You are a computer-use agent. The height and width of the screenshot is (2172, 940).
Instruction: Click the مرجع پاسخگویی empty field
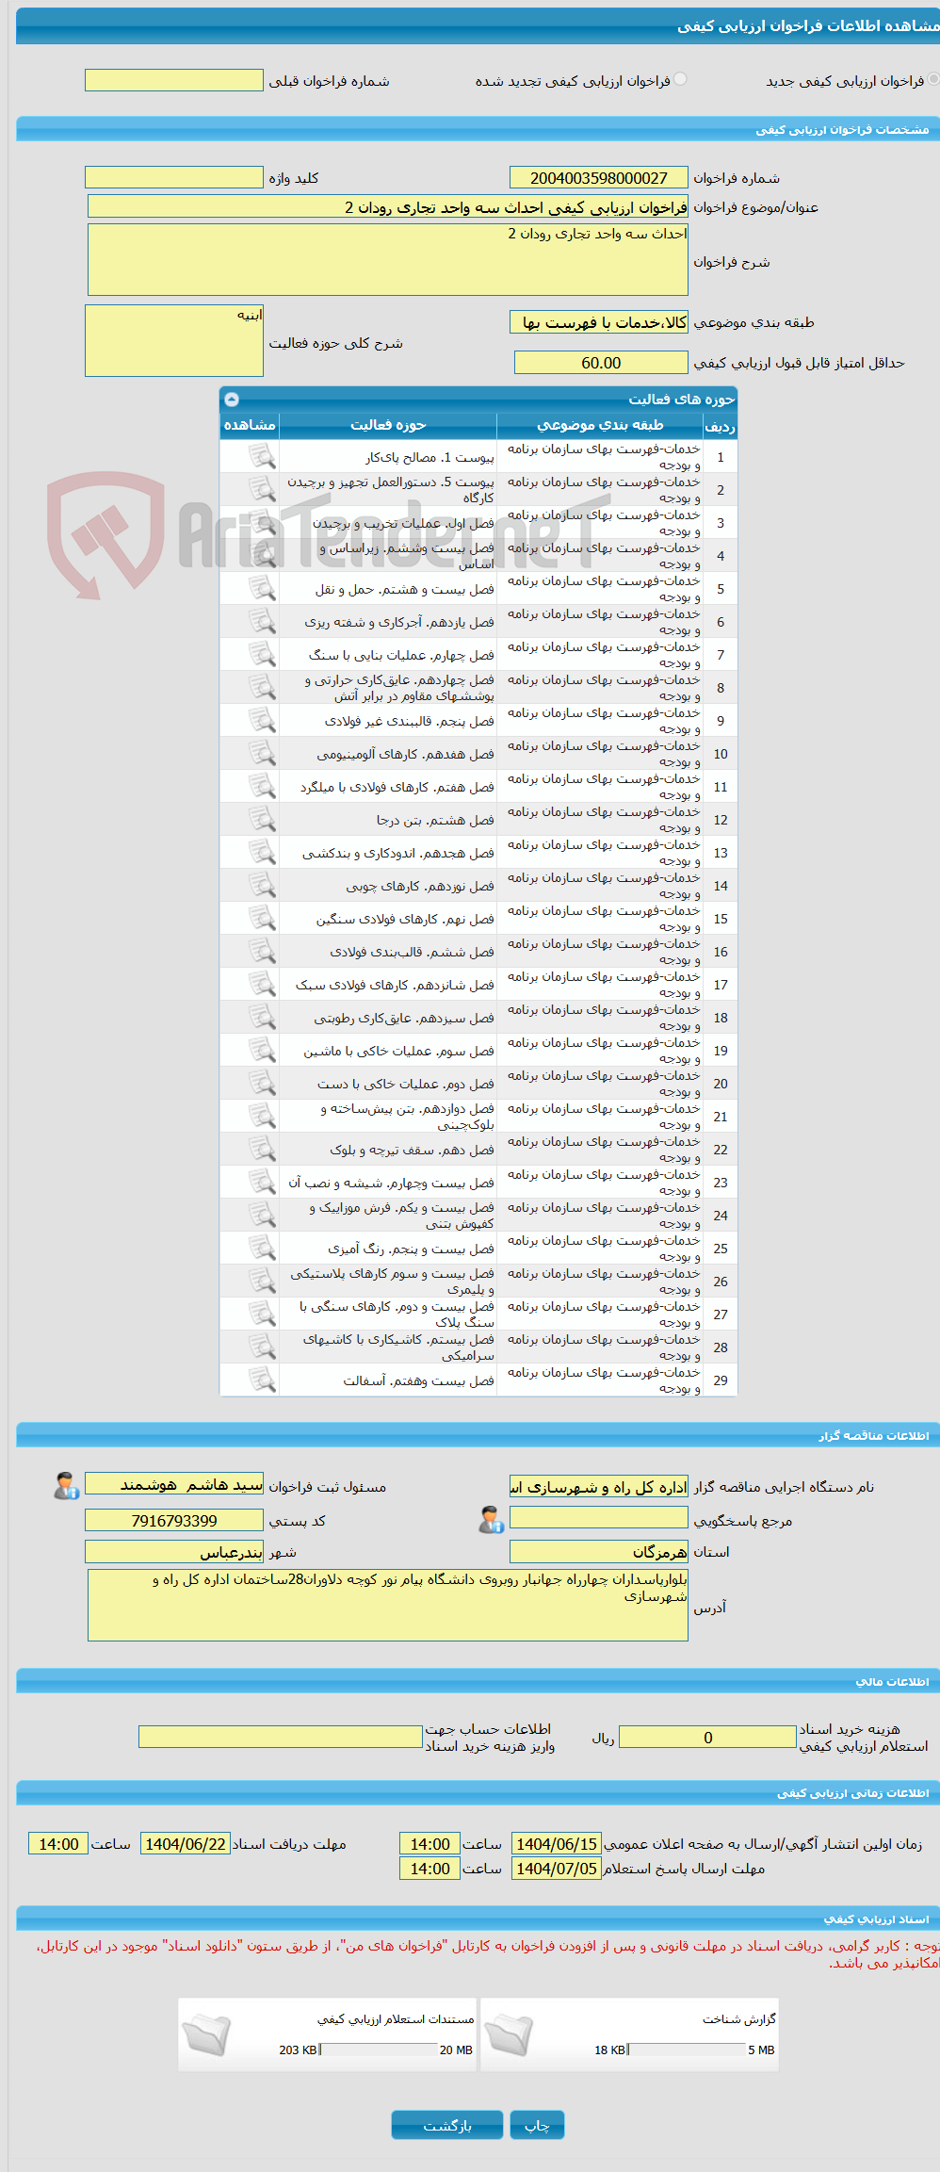(x=599, y=1517)
